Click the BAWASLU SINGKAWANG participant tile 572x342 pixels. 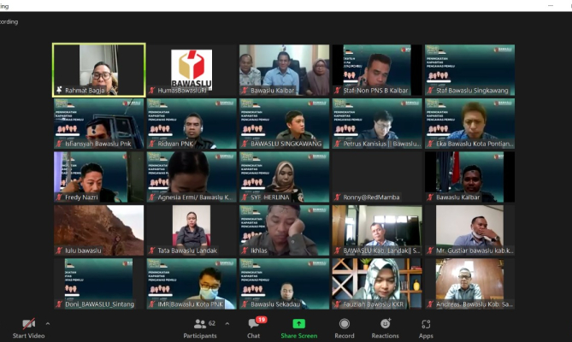(284, 123)
